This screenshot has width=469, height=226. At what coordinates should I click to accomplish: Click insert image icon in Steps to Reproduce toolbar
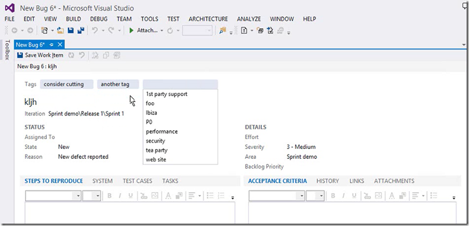click(155, 196)
